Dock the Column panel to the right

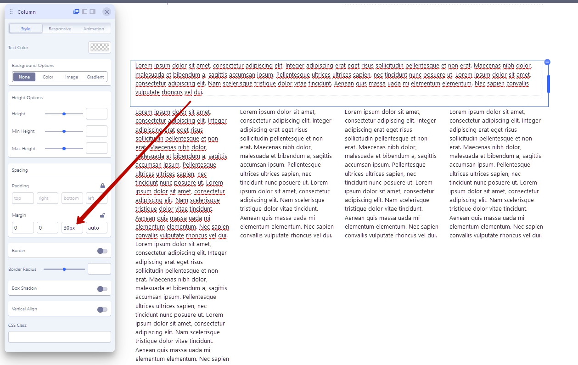92,11
